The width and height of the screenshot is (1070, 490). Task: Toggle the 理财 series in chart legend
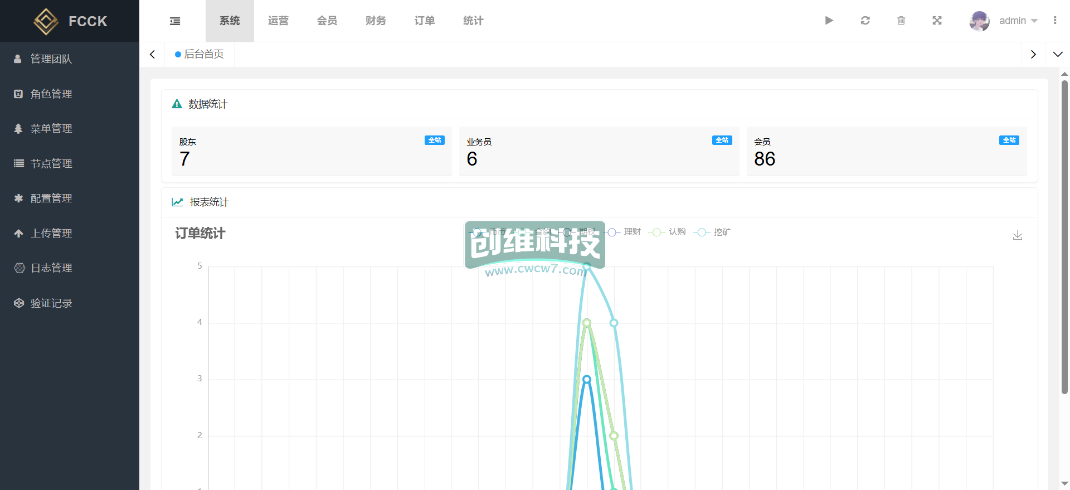625,232
